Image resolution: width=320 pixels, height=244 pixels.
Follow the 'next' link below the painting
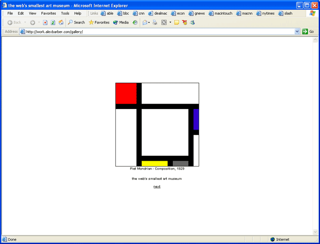(x=157, y=187)
